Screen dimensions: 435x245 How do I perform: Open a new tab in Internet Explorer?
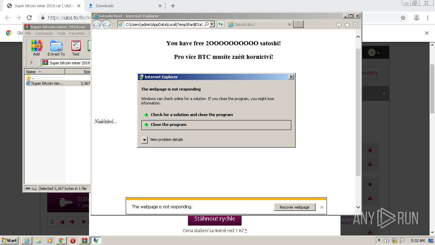[298, 24]
